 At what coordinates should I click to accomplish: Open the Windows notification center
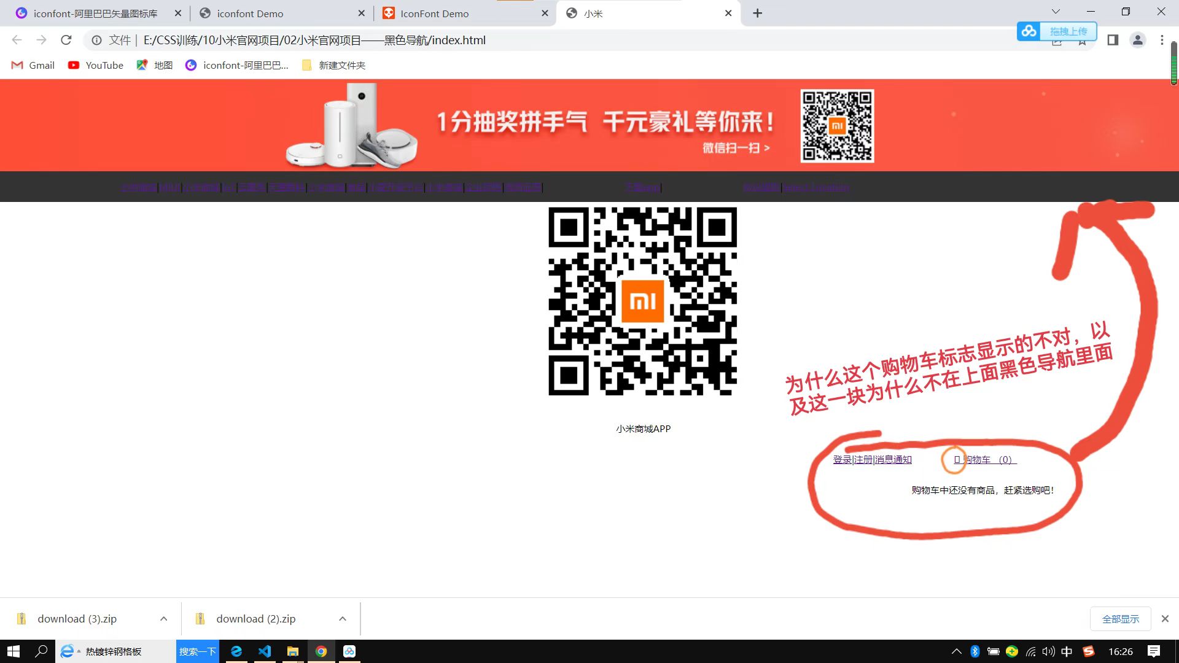[x=1154, y=651]
